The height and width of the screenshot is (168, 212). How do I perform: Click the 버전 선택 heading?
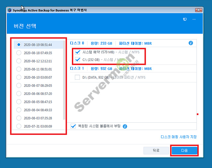click(25, 26)
